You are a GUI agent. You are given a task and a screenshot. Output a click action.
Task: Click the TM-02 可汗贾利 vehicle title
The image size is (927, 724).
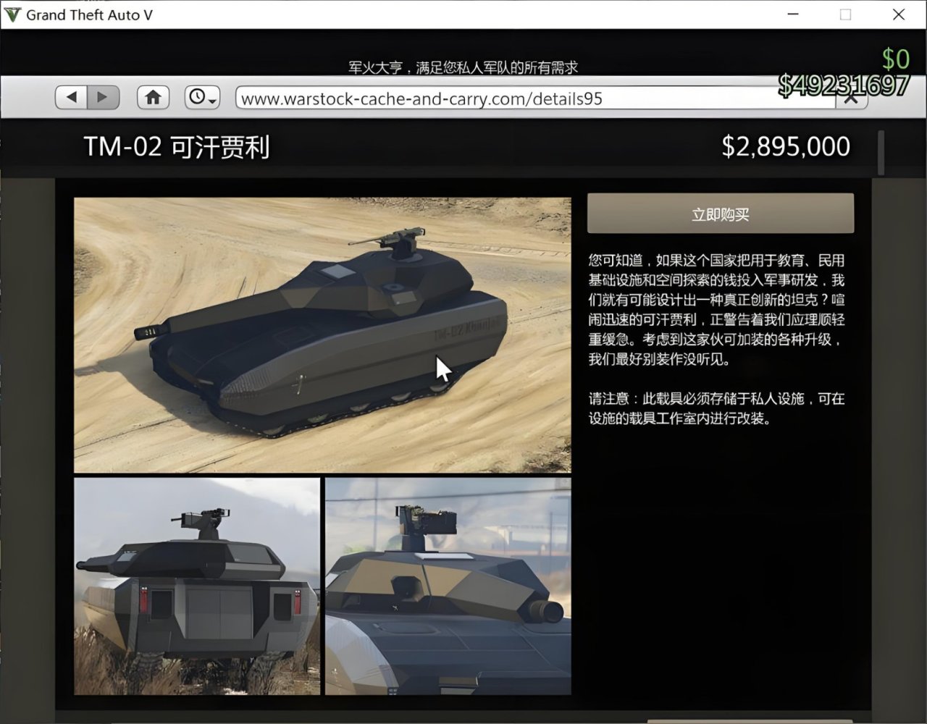pyautogui.click(x=177, y=147)
